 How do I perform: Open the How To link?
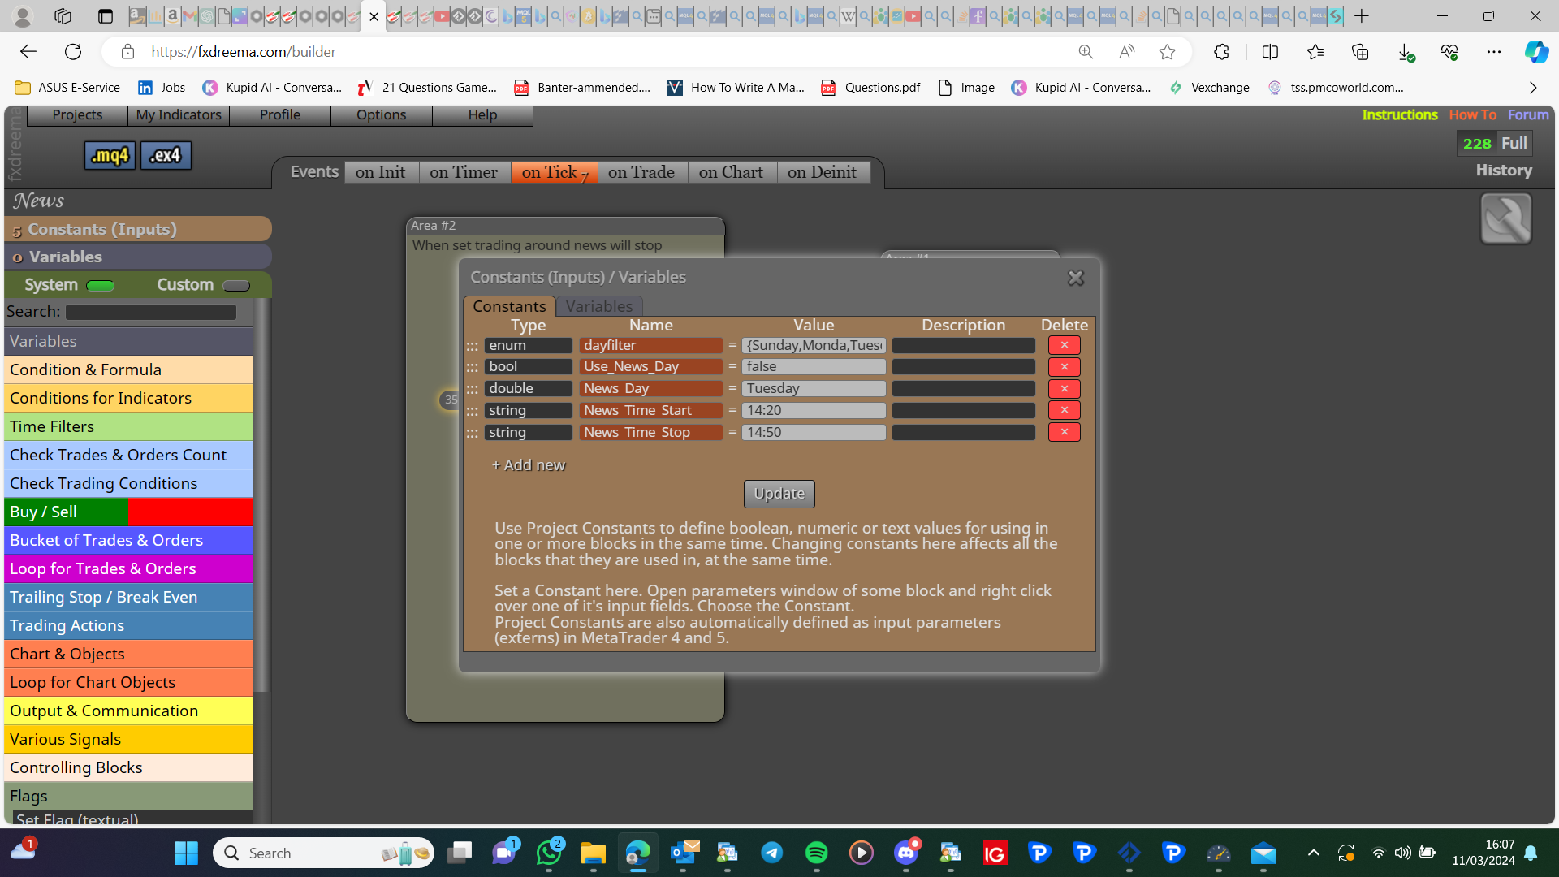click(x=1472, y=114)
